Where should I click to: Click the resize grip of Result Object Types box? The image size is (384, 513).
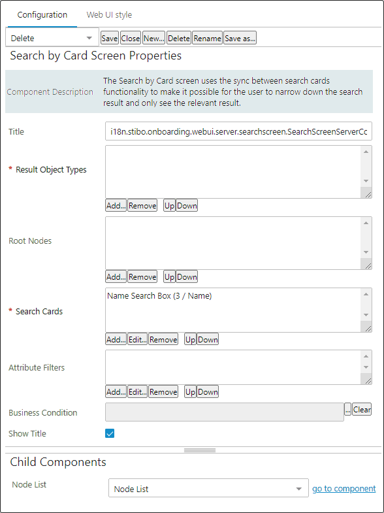368,194
